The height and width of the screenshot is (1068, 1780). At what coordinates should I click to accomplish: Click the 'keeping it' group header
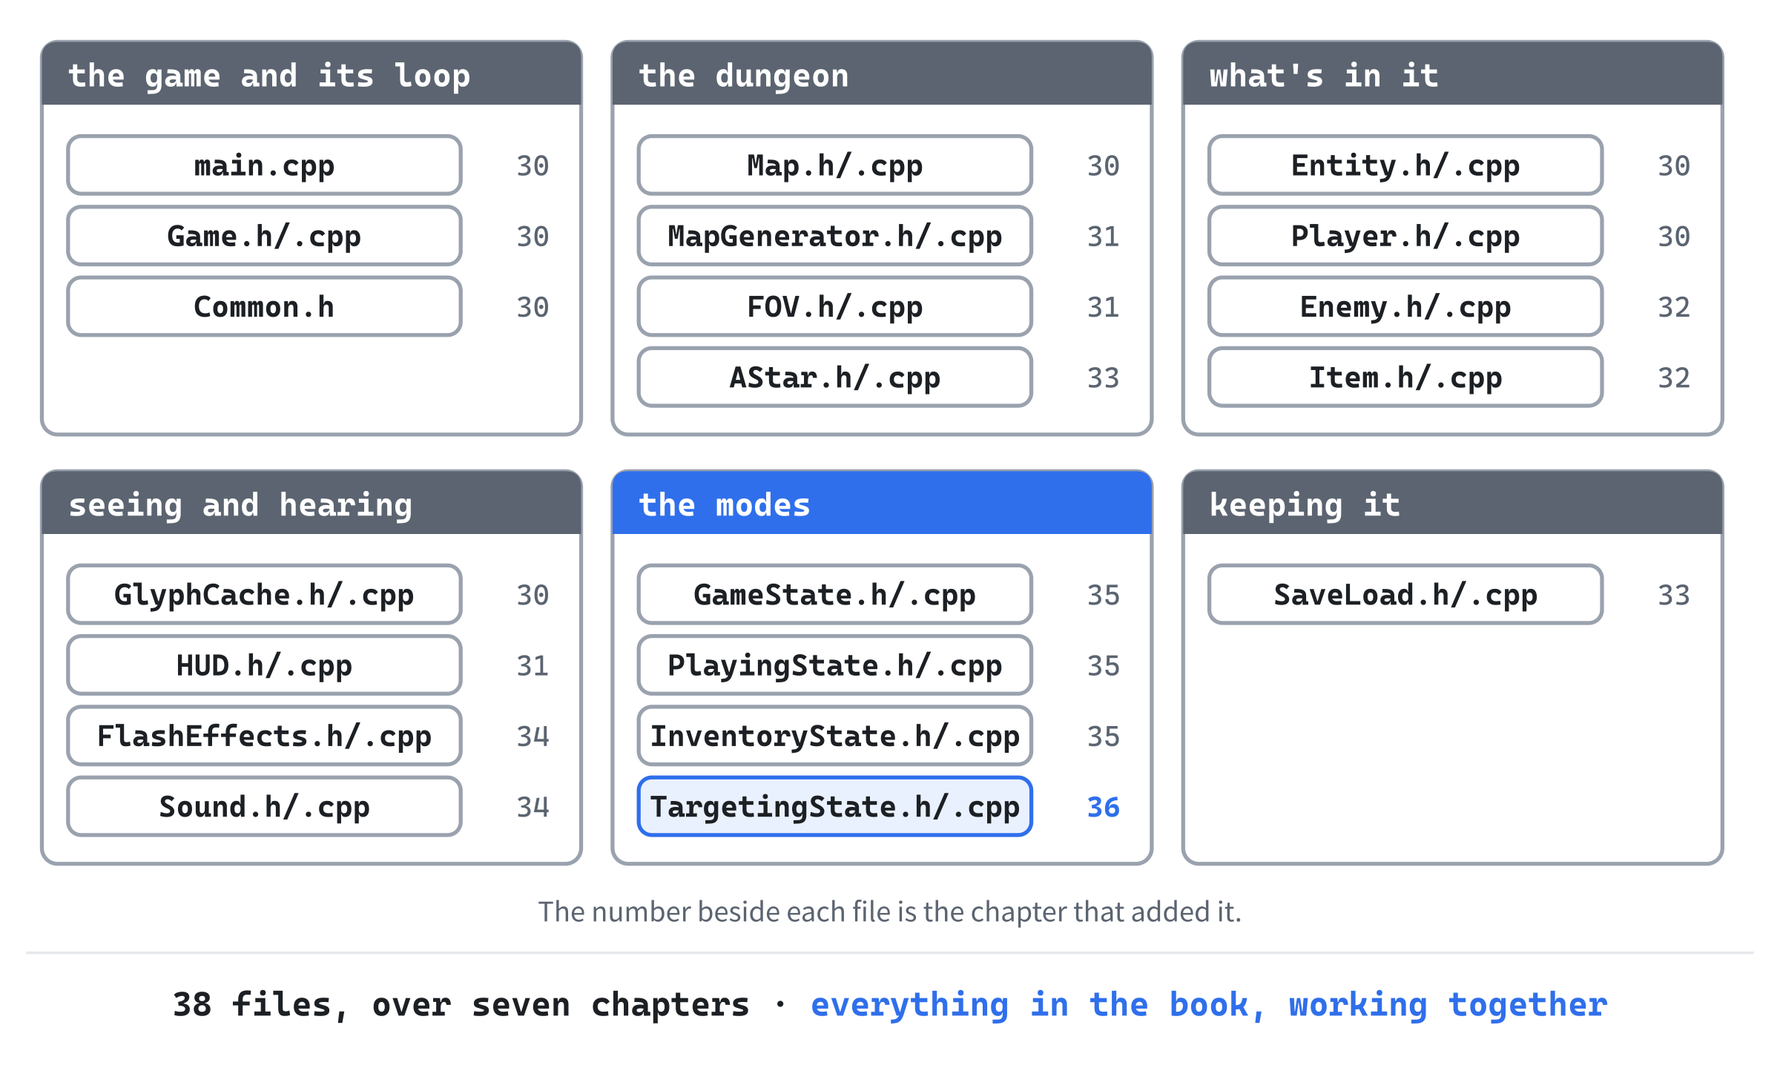(1452, 503)
